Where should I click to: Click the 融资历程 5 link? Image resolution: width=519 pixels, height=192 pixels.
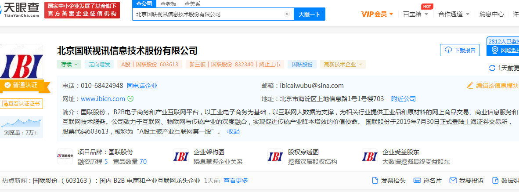point(93,162)
